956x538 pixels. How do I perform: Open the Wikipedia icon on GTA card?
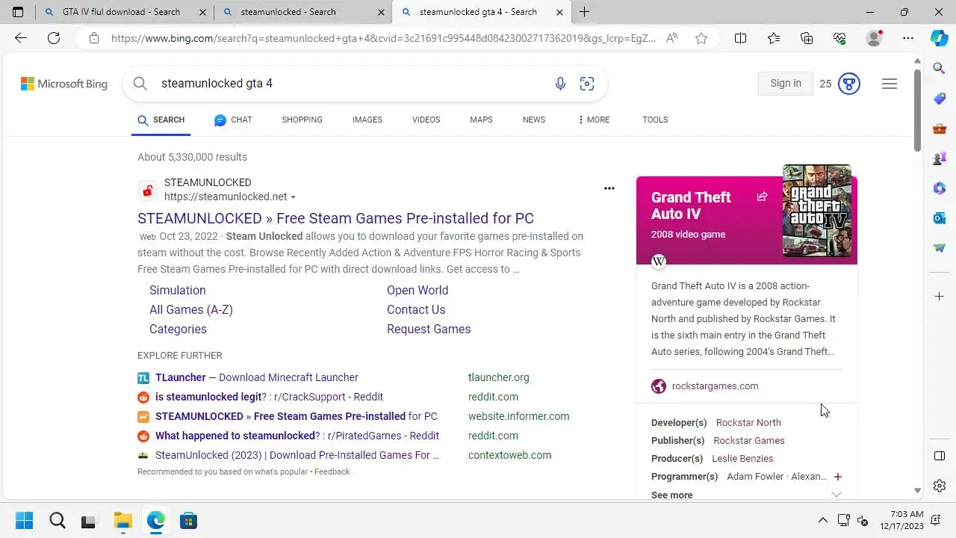659,261
